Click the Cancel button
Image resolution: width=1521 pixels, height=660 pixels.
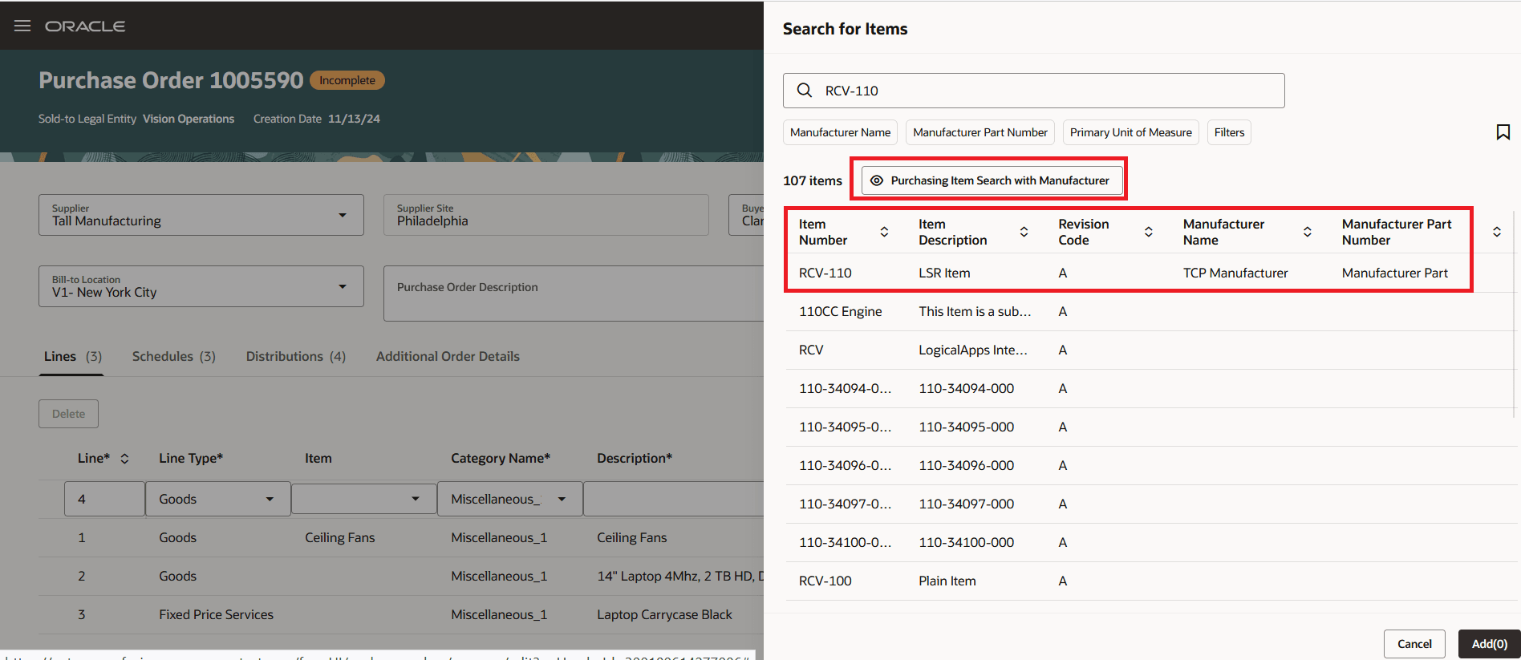1414,644
